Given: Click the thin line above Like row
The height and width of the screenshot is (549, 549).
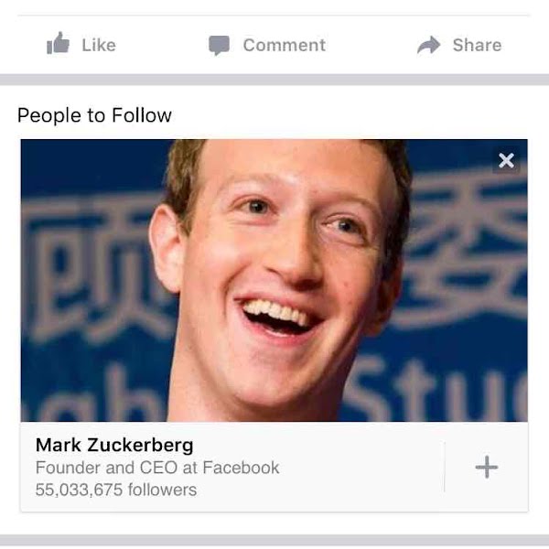Looking at the screenshot, I should click(274, 15).
